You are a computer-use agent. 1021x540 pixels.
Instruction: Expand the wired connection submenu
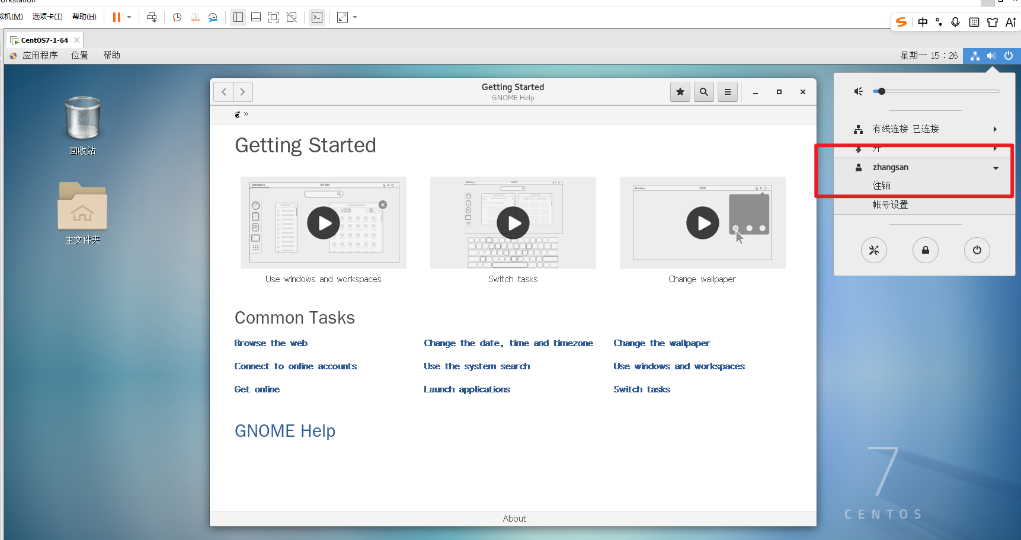(995, 129)
